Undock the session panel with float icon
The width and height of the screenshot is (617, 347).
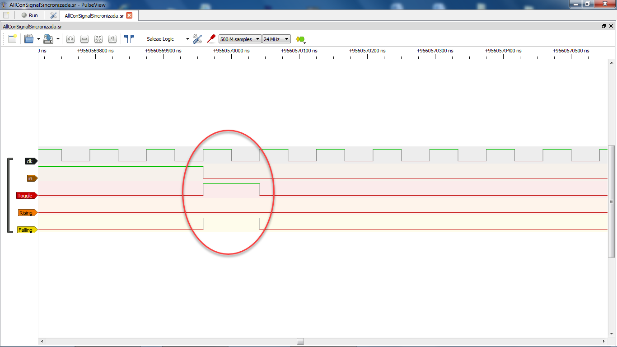click(x=604, y=26)
